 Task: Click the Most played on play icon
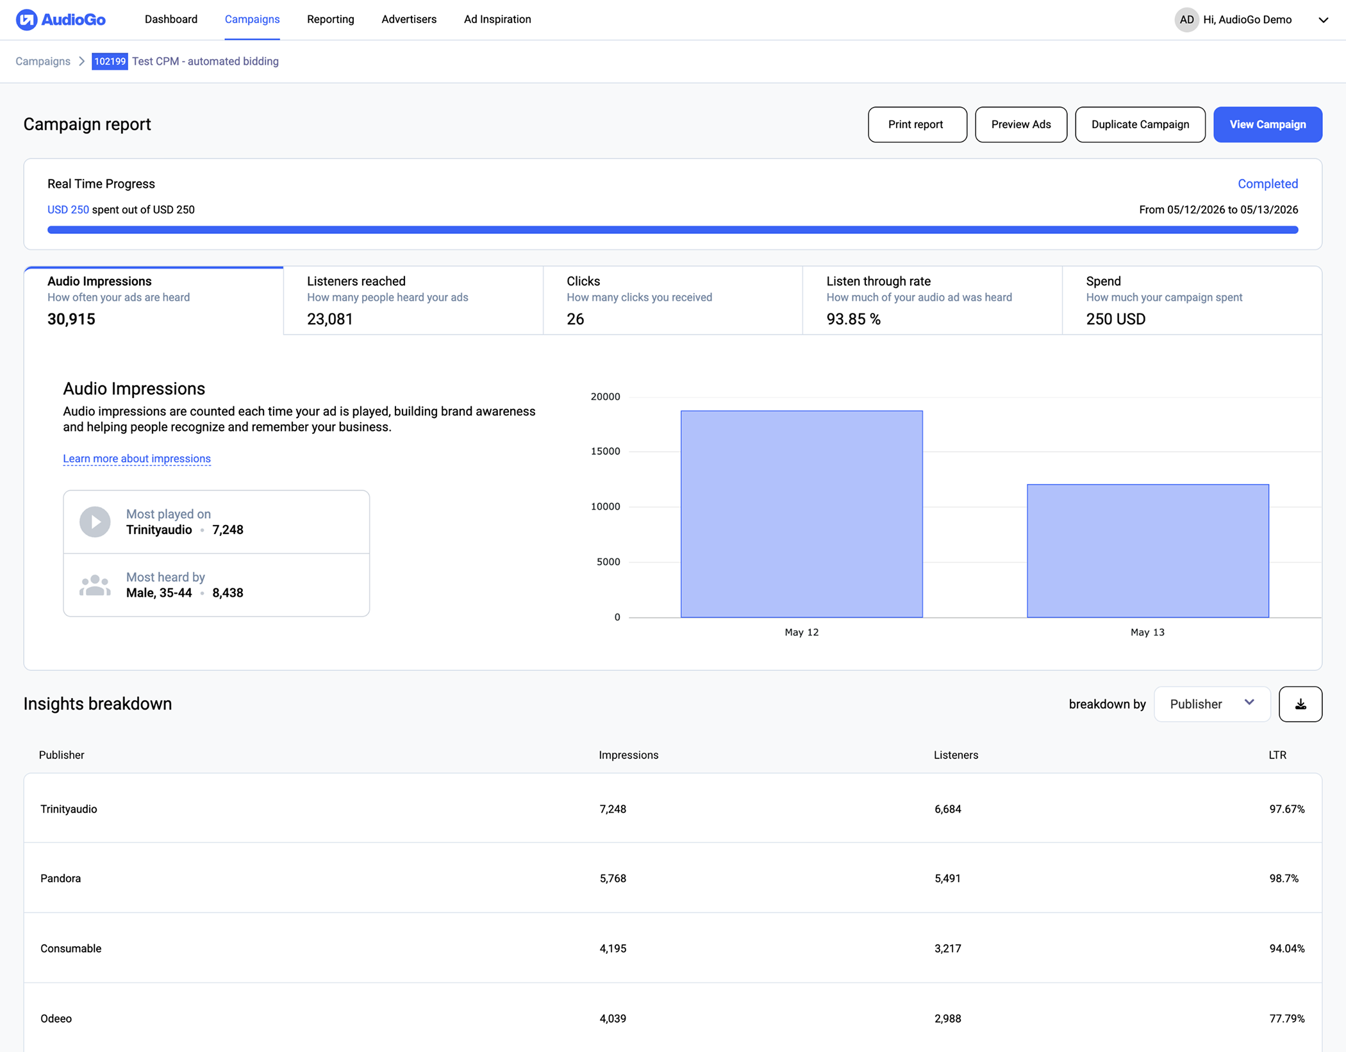pos(95,522)
